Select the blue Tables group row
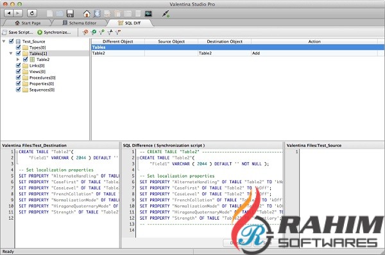385x255 pixels. click(237, 47)
